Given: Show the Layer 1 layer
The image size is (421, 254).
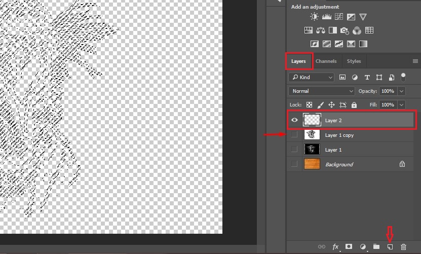Looking at the screenshot, I should coord(294,149).
